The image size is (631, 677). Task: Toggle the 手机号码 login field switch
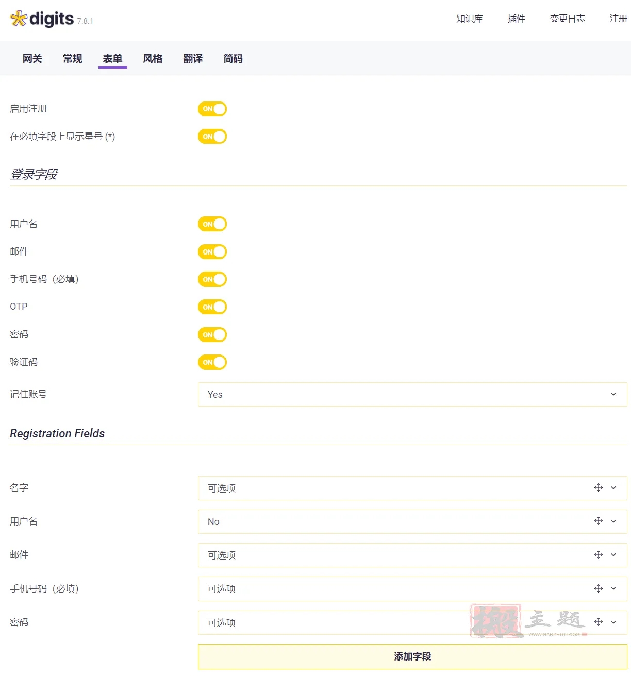pos(212,279)
